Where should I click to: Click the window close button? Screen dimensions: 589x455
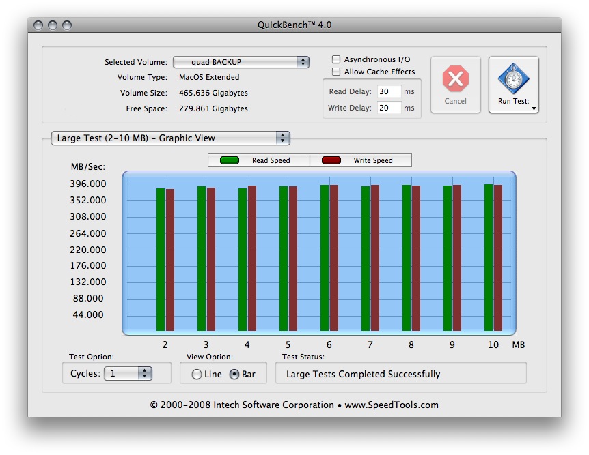[x=38, y=25]
